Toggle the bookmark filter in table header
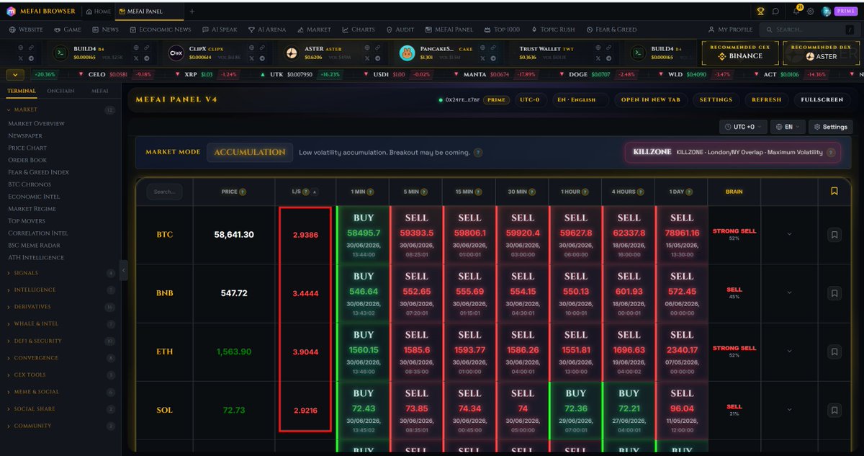This screenshot has width=864, height=456. (834, 192)
